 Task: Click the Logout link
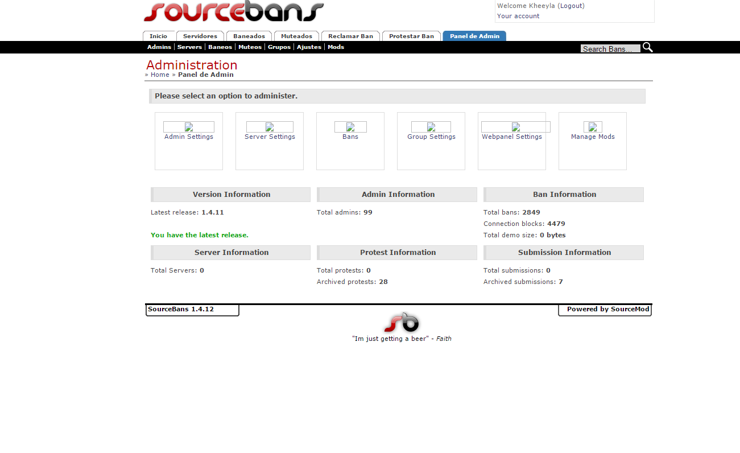(570, 6)
